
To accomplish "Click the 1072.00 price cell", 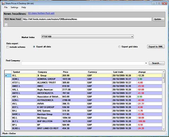I will (x=74, y=79).
